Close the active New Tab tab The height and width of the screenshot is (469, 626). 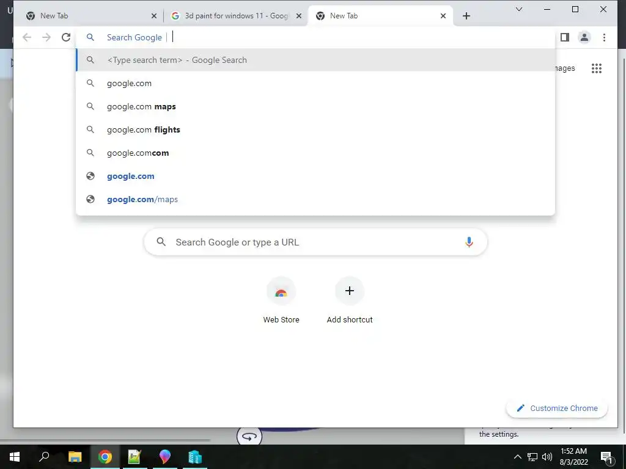pyautogui.click(x=443, y=16)
